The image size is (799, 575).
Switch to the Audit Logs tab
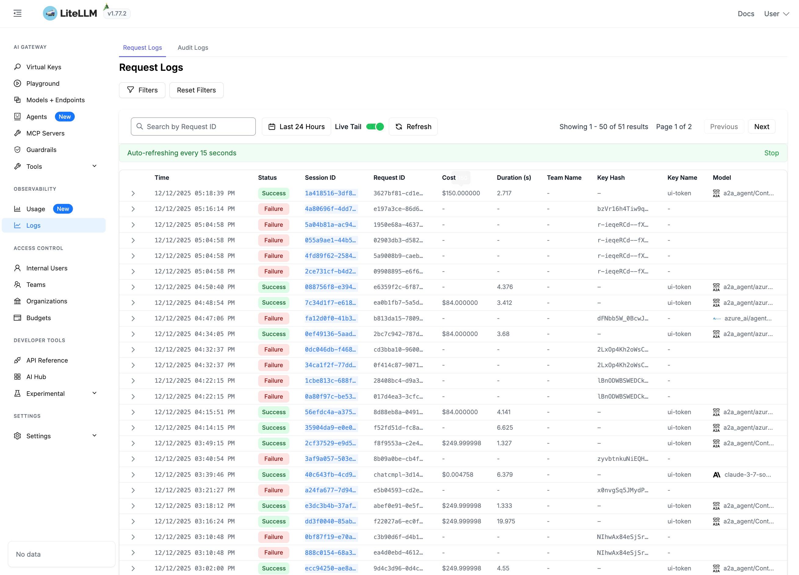192,48
